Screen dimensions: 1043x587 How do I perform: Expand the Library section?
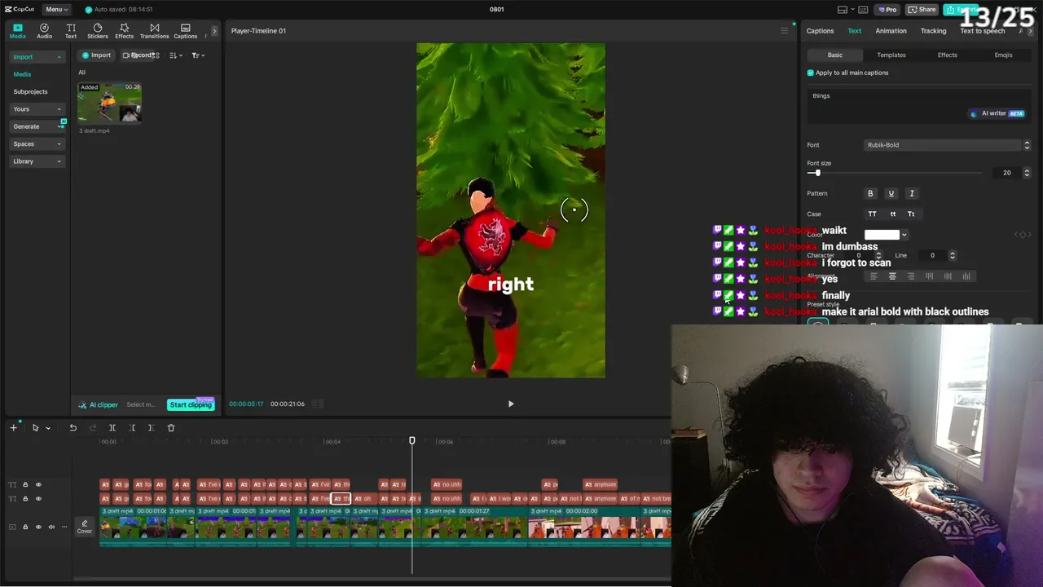37,161
